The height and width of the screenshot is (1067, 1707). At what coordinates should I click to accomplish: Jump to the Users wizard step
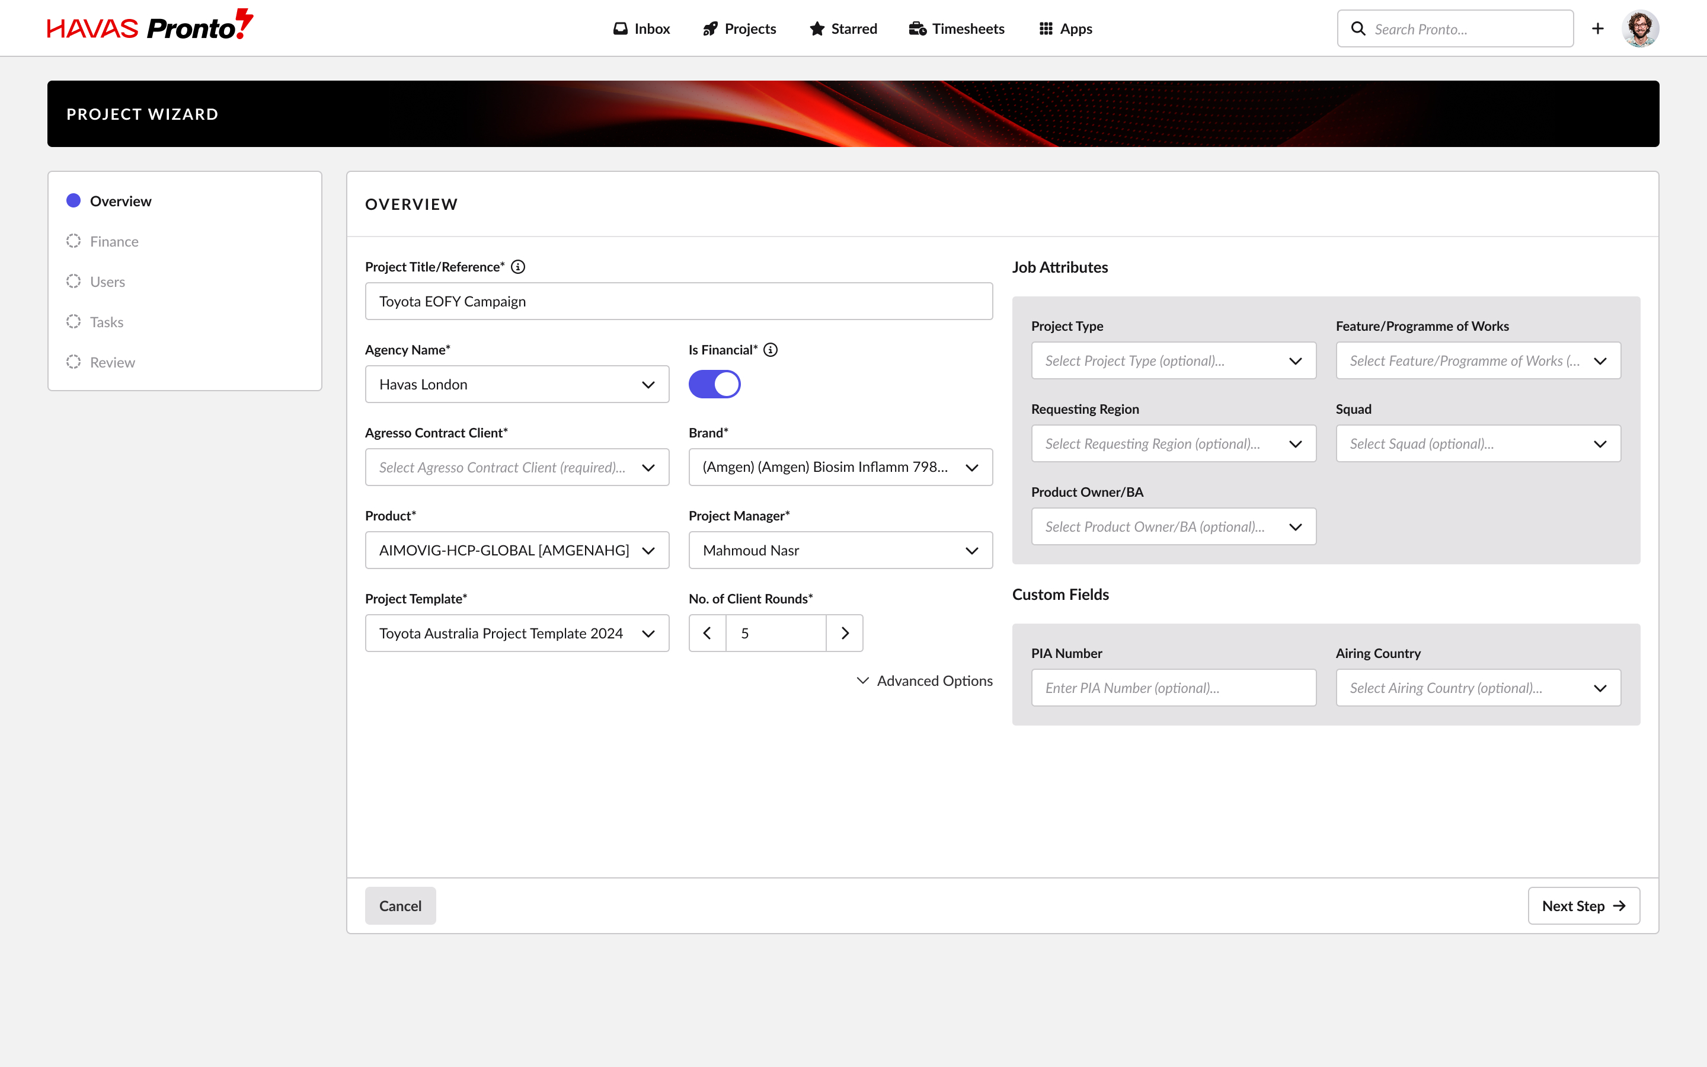tap(95, 282)
